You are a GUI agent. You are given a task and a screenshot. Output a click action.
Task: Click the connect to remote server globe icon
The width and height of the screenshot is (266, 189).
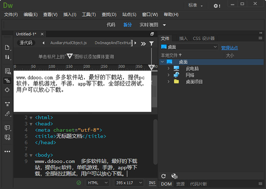click(175, 176)
